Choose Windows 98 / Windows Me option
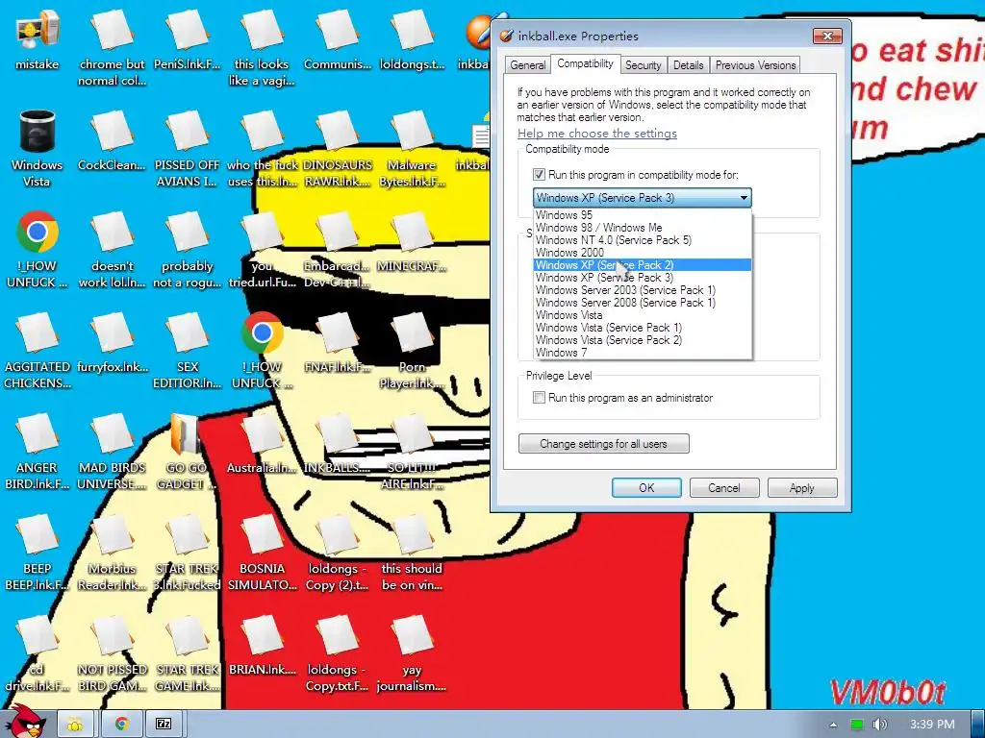The image size is (985, 738). point(642,228)
